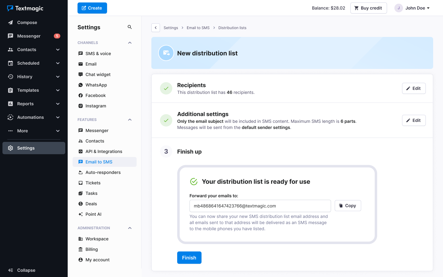Select the forwarding email address field
This screenshot has width=443, height=277.
tap(260, 206)
